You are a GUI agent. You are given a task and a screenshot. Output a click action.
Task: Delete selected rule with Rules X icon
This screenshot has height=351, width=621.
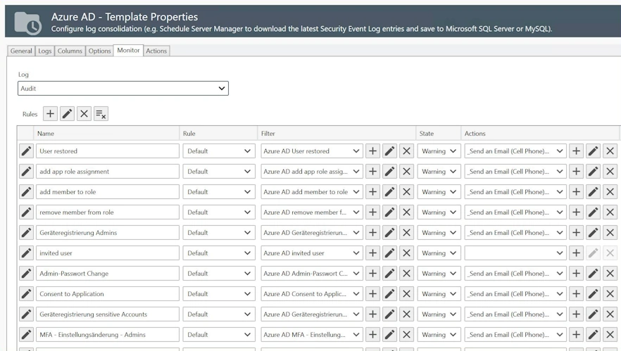[84, 114]
